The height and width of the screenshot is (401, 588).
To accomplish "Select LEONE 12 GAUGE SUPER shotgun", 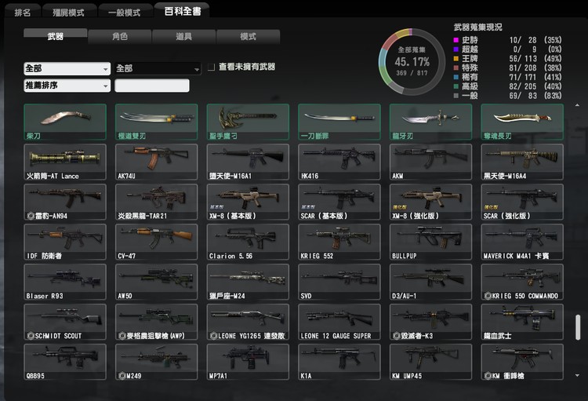I will 339,322.
